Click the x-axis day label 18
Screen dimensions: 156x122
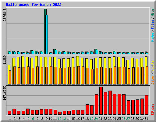87,119
